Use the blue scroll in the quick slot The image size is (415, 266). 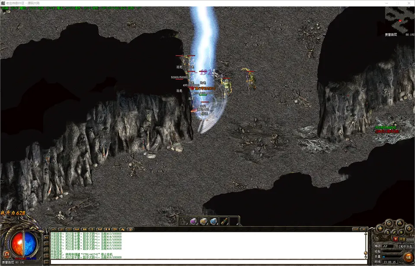(214, 221)
